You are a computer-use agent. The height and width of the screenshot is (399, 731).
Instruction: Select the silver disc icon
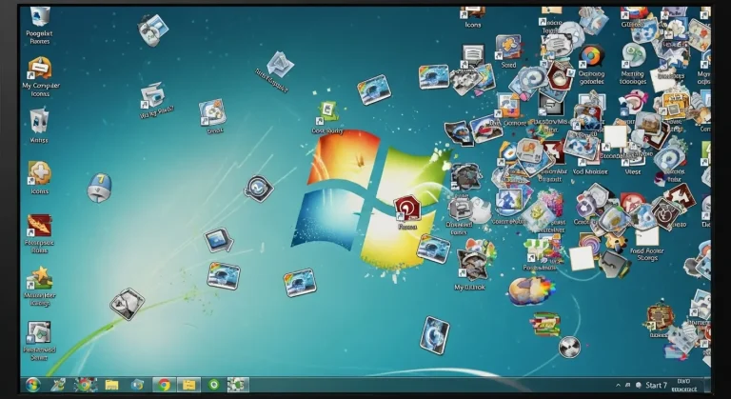(x=569, y=347)
